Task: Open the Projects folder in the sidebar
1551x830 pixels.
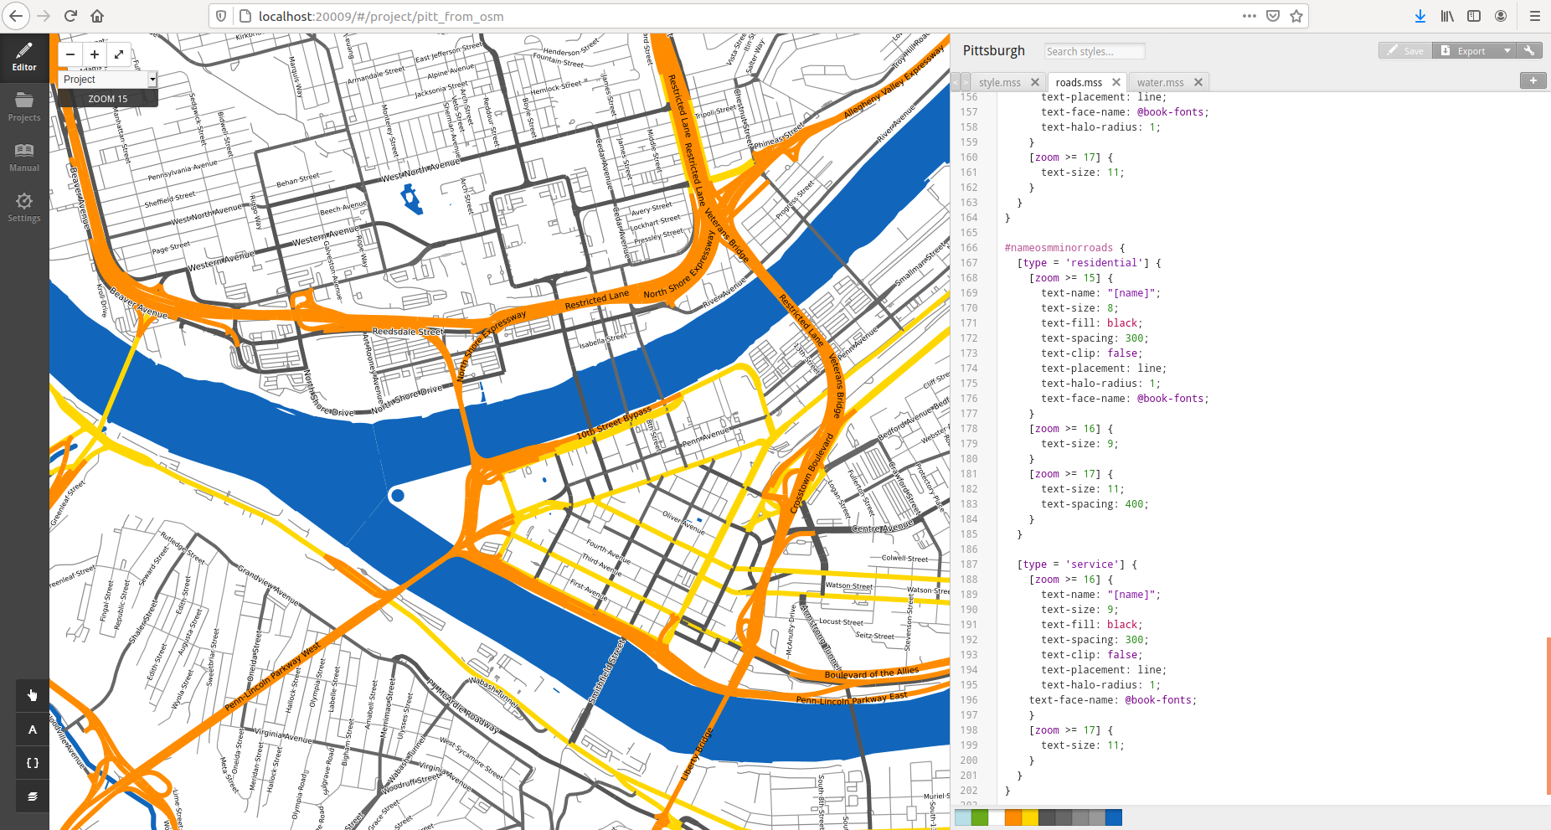Action: click(x=24, y=106)
